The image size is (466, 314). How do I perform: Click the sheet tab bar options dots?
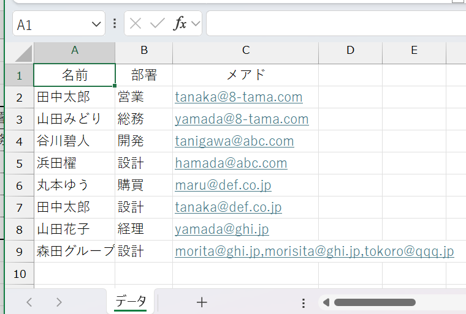click(x=304, y=302)
